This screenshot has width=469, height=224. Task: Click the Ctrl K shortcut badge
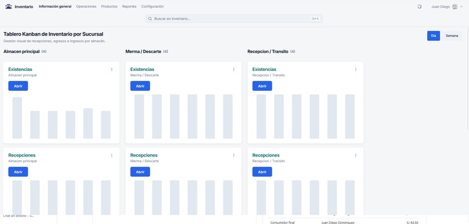[315, 19]
